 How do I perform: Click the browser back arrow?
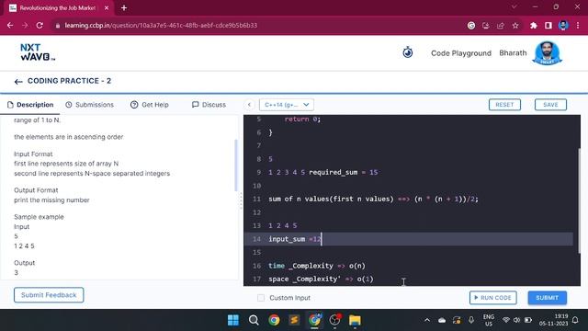[x=10, y=26]
